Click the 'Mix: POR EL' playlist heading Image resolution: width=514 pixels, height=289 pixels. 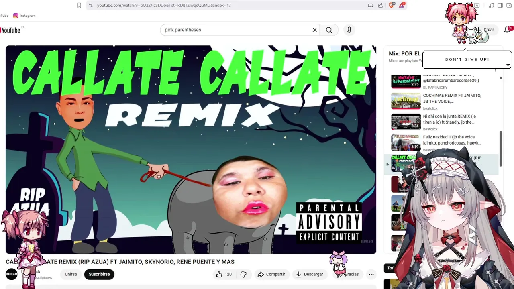click(404, 53)
